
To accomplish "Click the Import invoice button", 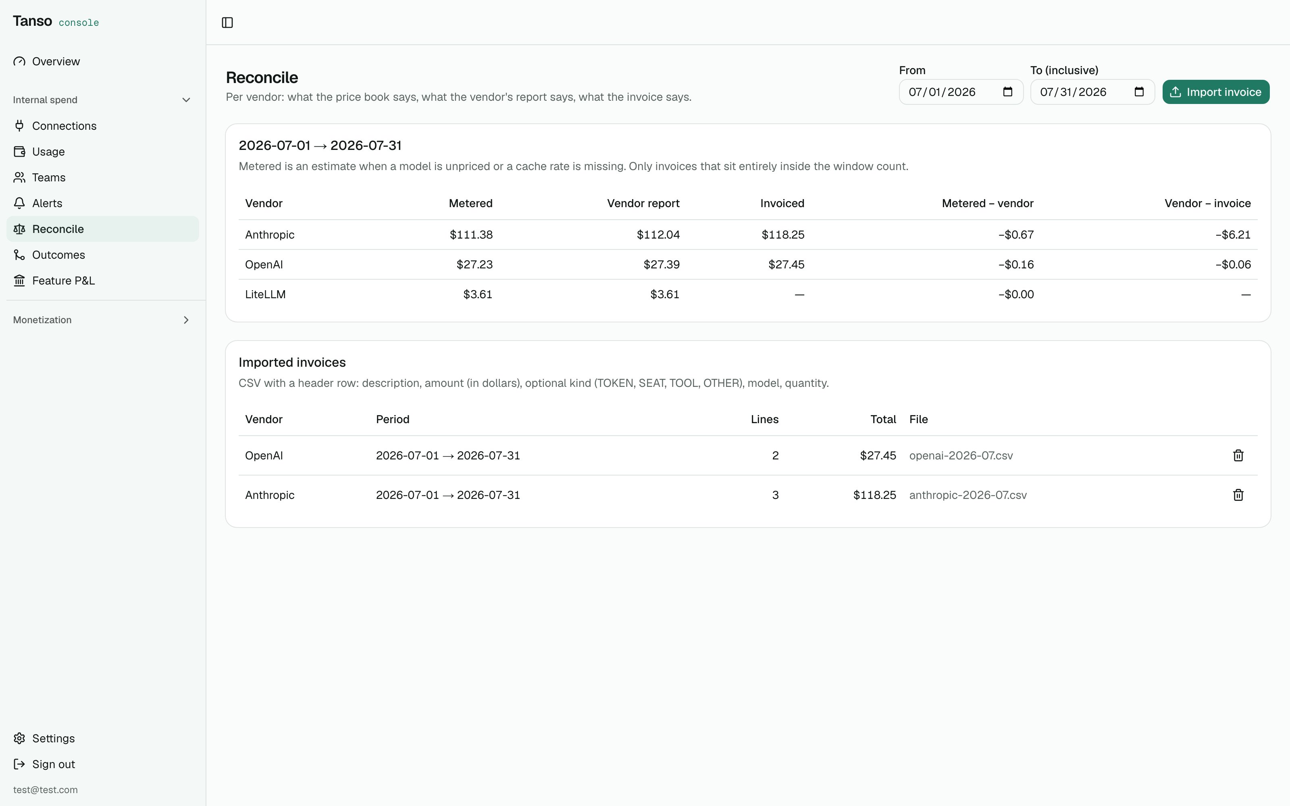I will [1216, 92].
